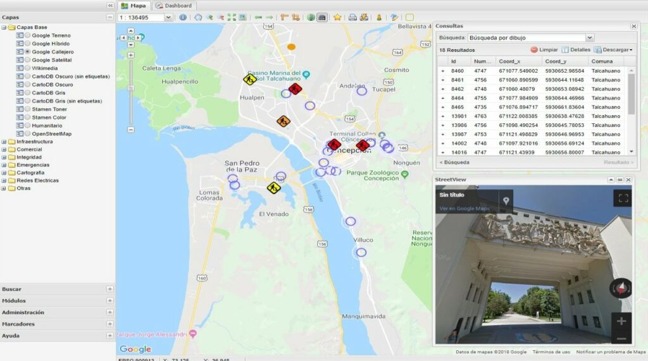Screen dimensions: 648x361
Task: Click the layer preview icon left of back arrow
Action: pyautogui.click(x=243, y=17)
